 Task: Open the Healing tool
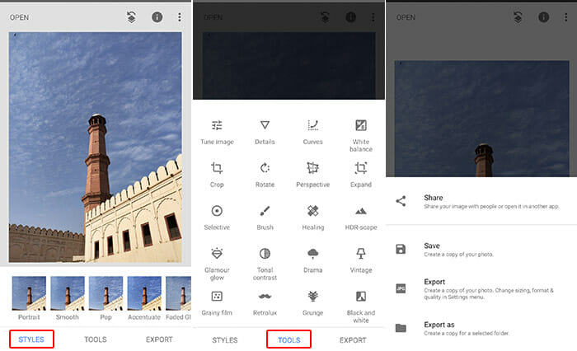pos(312,215)
